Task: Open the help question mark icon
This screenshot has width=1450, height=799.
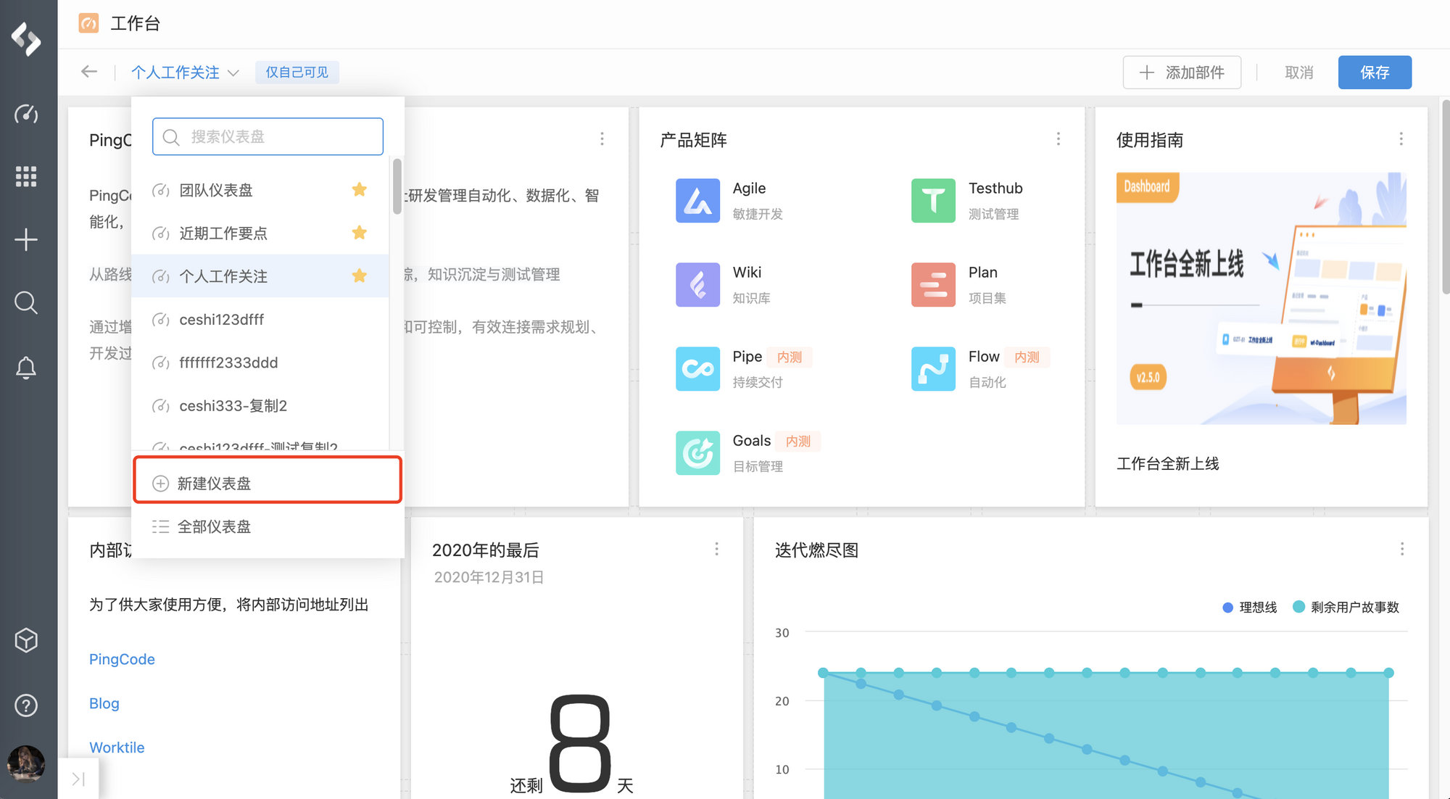Action: (x=26, y=705)
